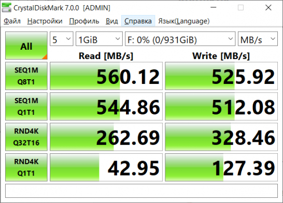Open the Вид menu
Screen dimensions: 283x203
112,21
